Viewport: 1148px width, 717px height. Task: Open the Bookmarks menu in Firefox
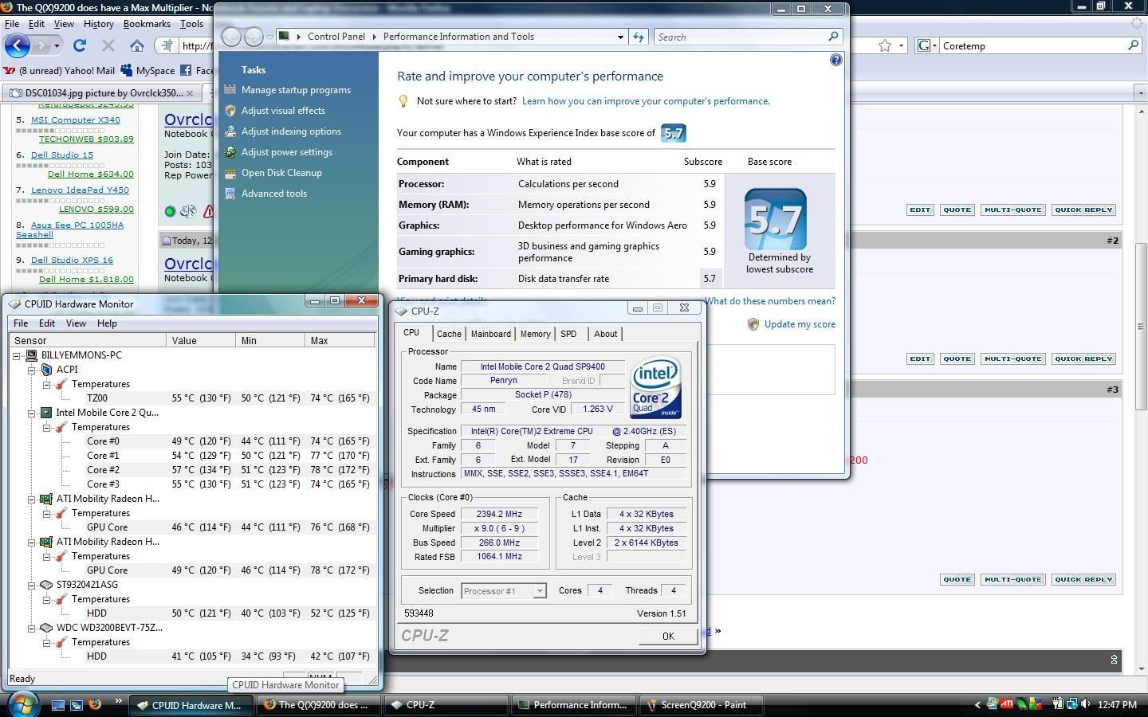click(147, 24)
